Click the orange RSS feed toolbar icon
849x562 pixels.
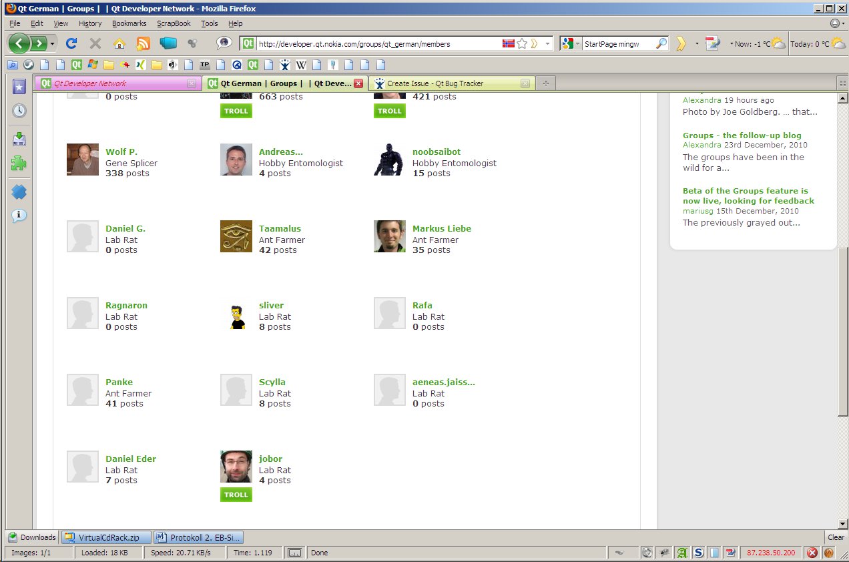[x=143, y=43]
